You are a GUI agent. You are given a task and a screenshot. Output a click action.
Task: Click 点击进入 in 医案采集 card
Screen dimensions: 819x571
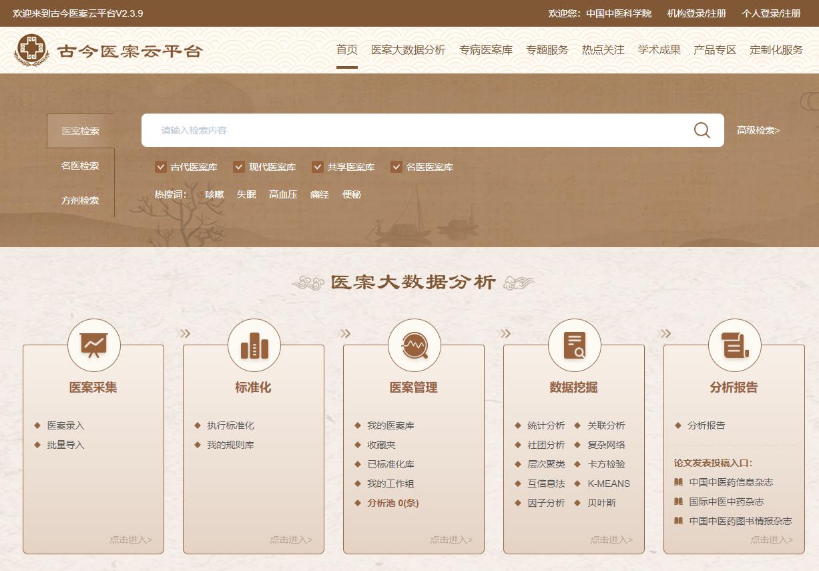[131, 540]
